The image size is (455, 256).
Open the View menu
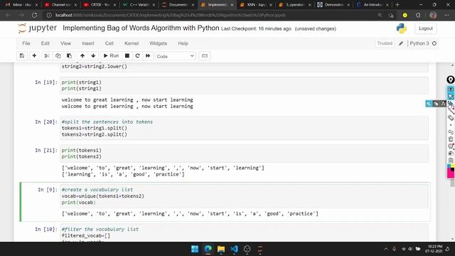pos(65,43)
